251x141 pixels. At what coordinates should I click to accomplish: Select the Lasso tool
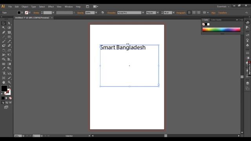pyautogui.click(x=9, y=28)
